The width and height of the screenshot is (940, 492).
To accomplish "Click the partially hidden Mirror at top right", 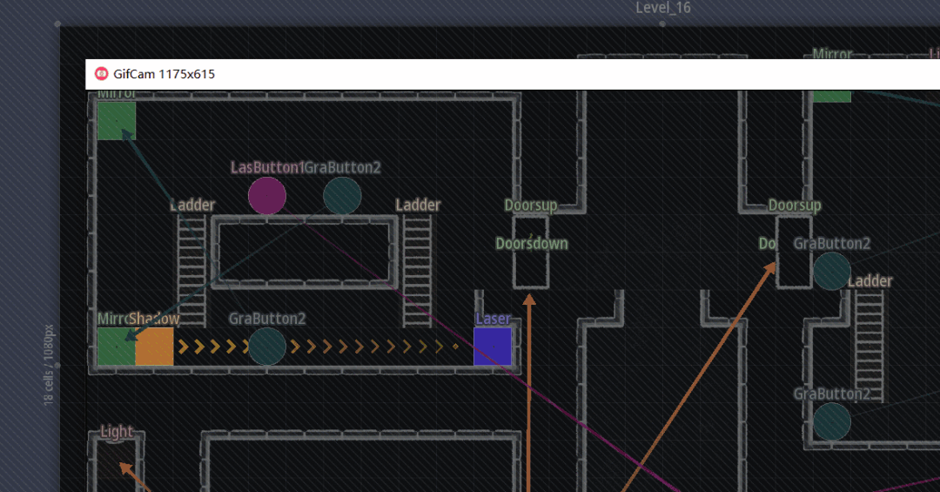I will (831, 96).
